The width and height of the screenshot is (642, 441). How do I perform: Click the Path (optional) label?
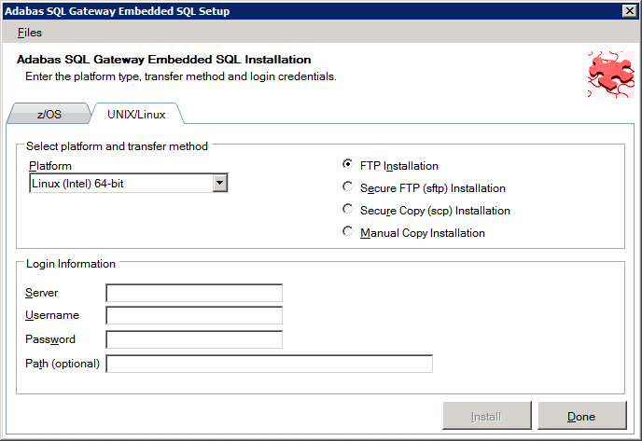pos(63,364)
